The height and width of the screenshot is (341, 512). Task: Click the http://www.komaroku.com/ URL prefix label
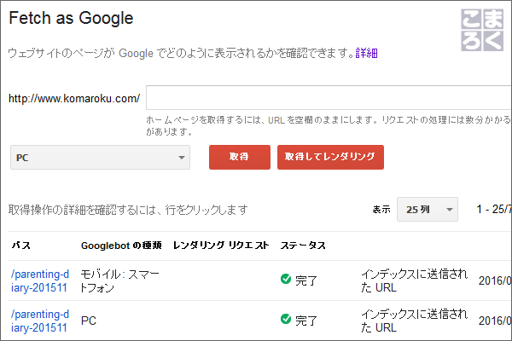tap(74, 98)
